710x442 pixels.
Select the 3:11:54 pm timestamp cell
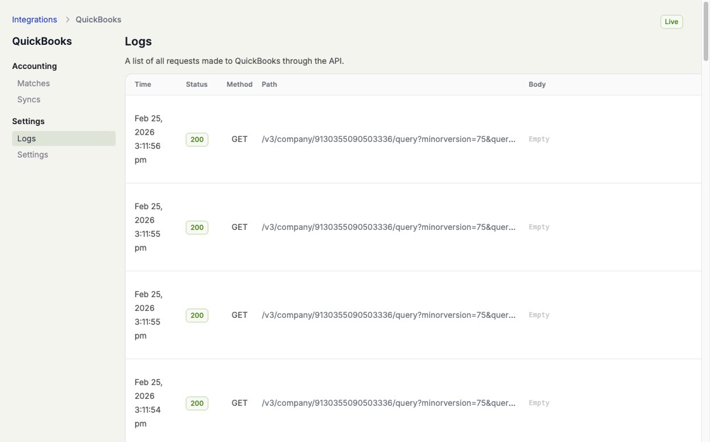[x=148, y=403]
